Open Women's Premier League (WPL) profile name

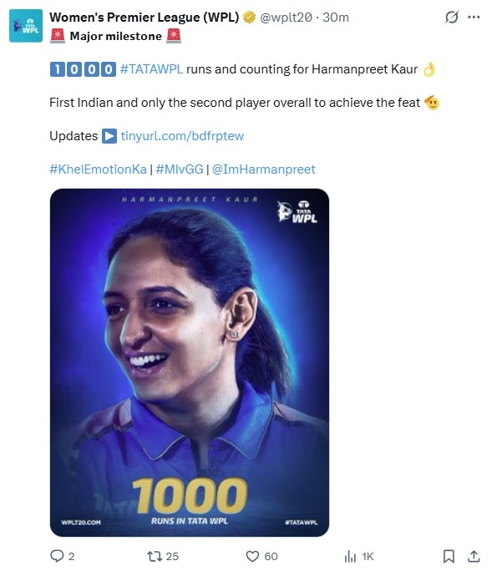click(x=144, y=18)
